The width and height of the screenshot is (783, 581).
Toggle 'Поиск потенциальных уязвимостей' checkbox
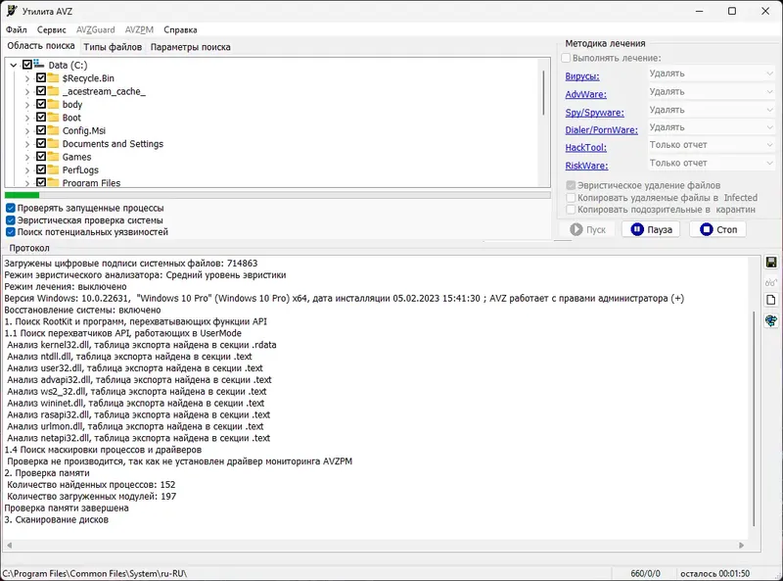click(10, 232)
